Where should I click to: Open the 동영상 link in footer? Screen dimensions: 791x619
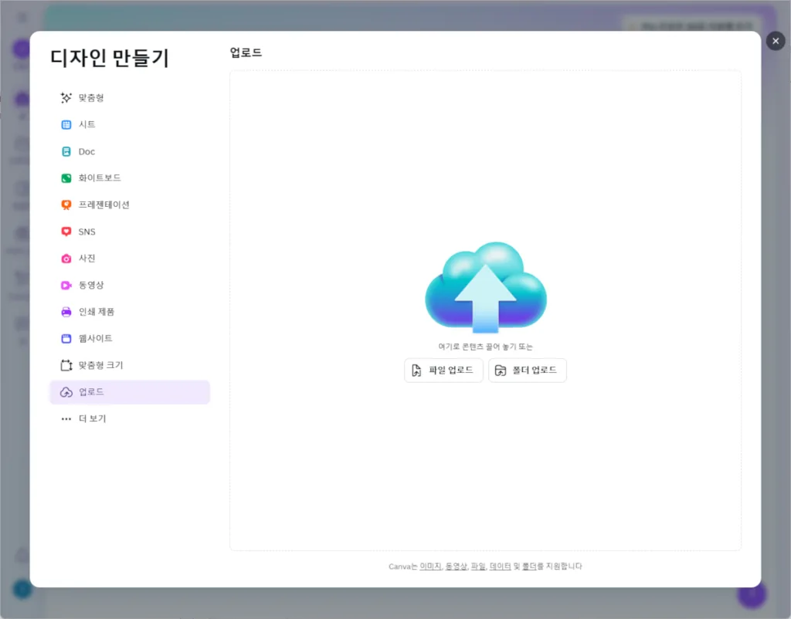pos(456,567)
